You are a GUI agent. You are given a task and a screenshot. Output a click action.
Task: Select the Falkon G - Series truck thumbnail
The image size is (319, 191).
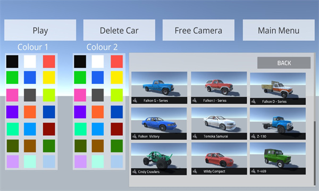(x=159, y=88)
